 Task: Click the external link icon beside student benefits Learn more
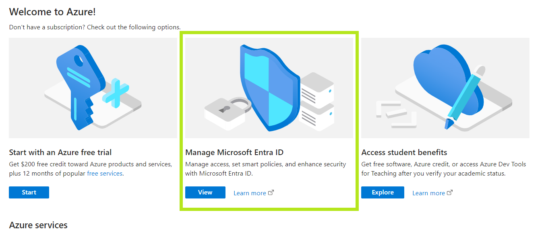pos(450,192)
